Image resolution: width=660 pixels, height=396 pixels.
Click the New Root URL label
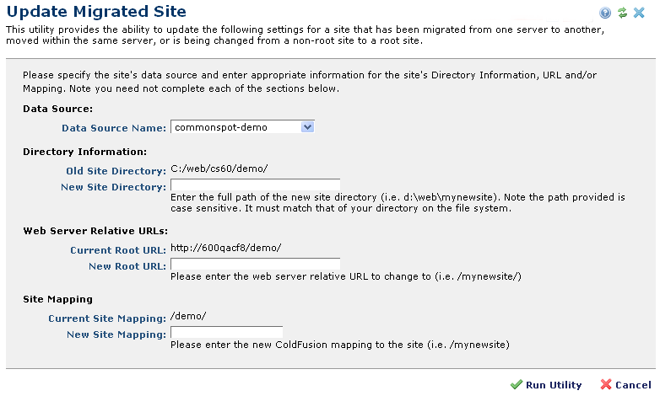(x=127, y=266)
